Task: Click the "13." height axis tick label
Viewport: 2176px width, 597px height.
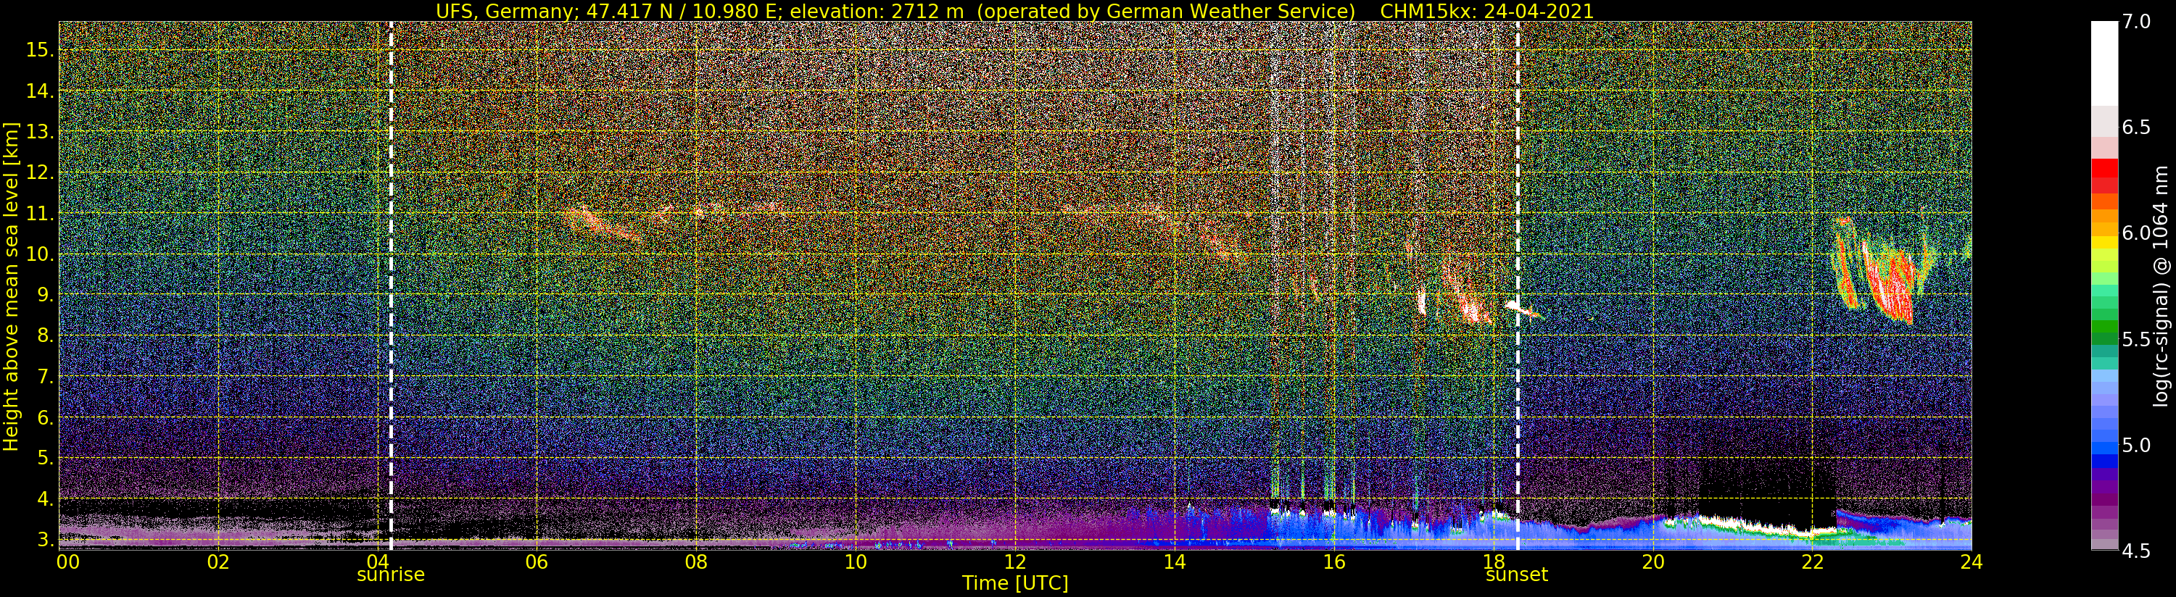Action: point(41,132)
